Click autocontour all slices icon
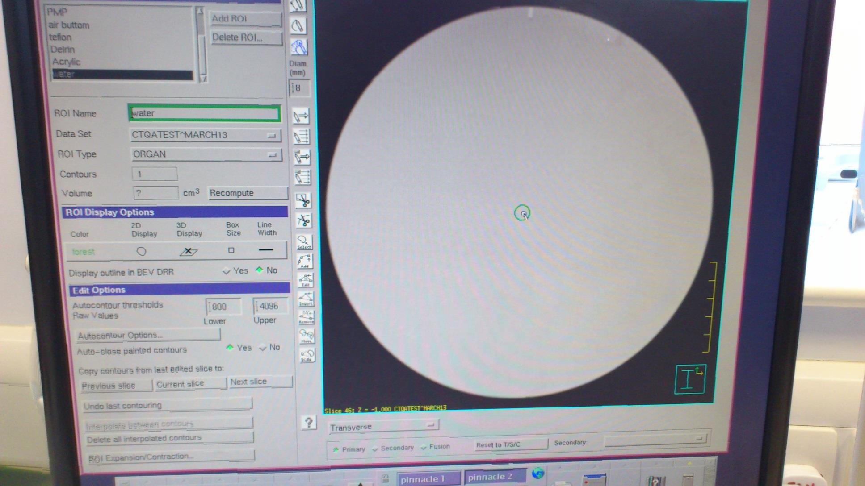Image resolution: width=865 pixels, height=486 pixels. pyautogui.click(x=303, y=177)
